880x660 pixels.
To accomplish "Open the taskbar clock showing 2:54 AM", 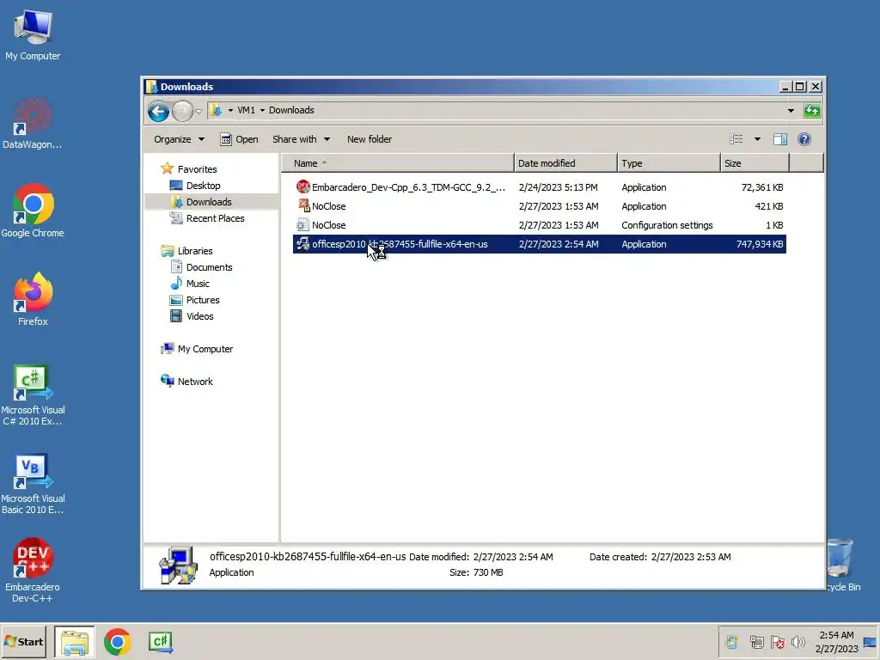I will [x=836, y=641].
